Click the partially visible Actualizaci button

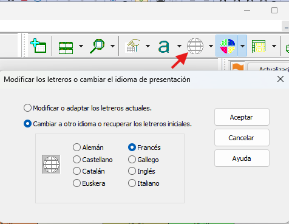tap(269, 67)
